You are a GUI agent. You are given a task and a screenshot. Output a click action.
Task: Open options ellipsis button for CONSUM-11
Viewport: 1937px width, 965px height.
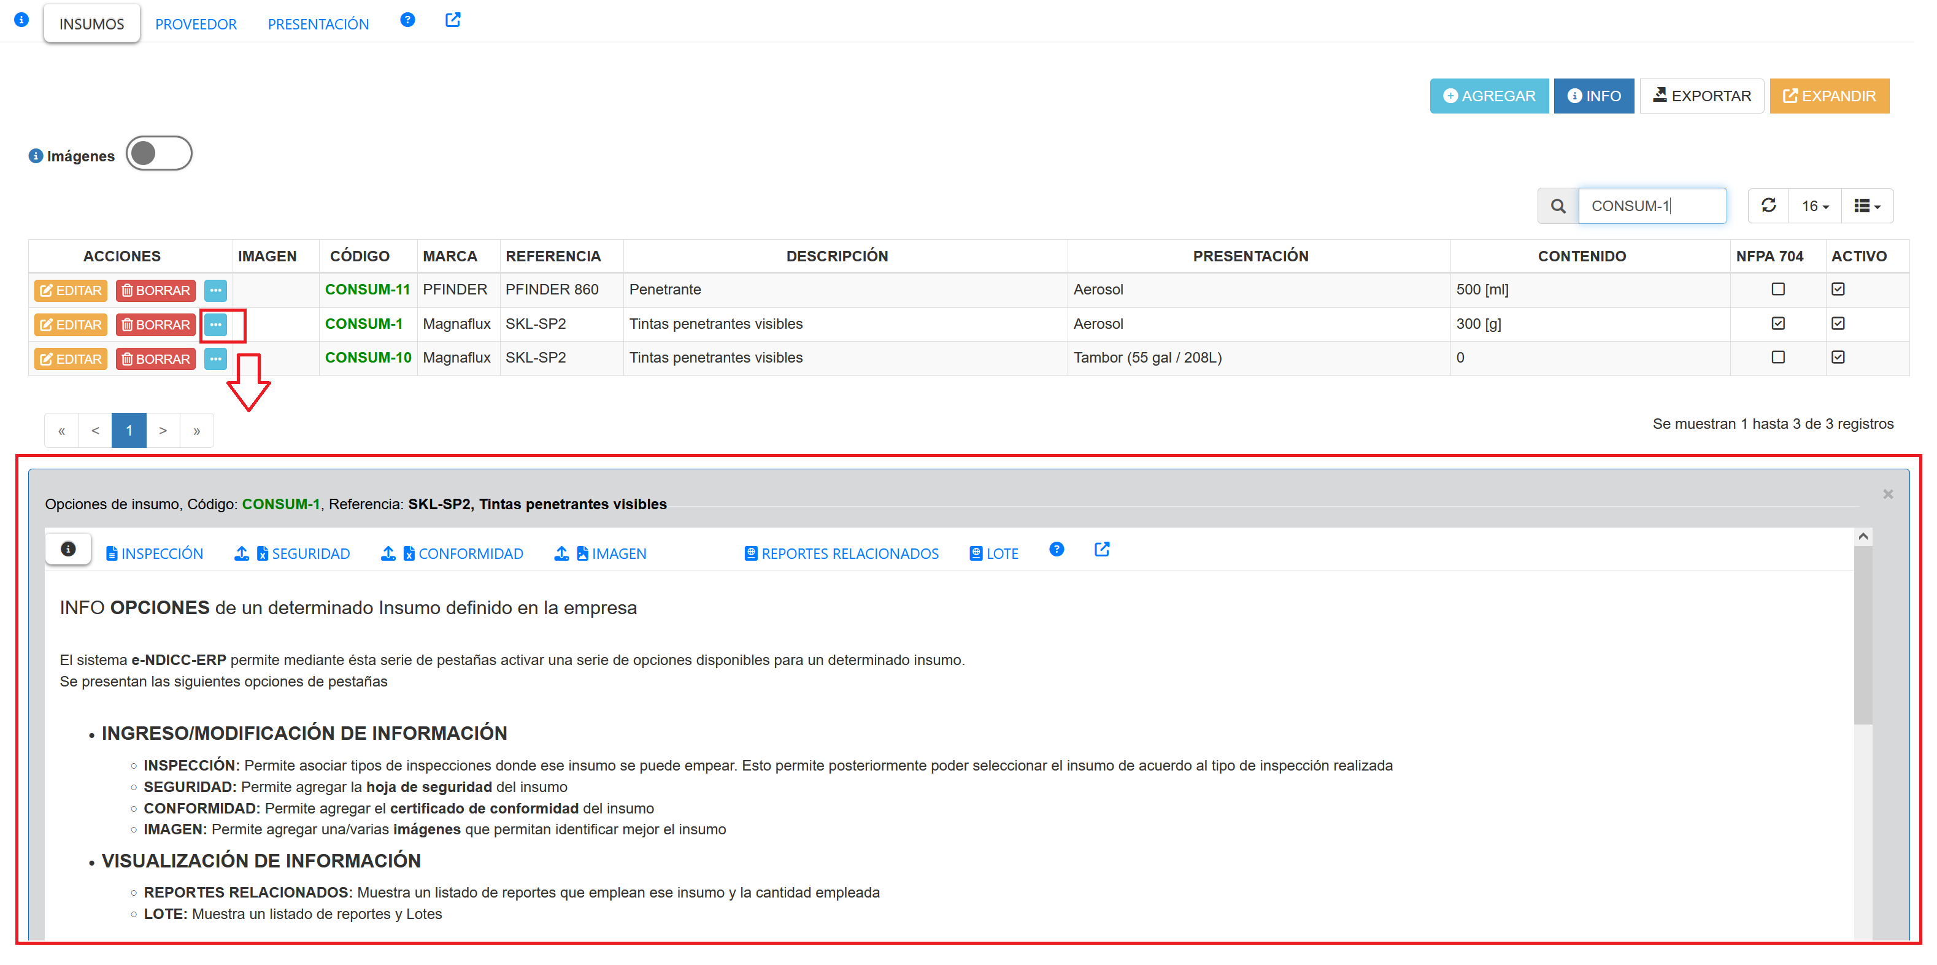tap(216, 290)
